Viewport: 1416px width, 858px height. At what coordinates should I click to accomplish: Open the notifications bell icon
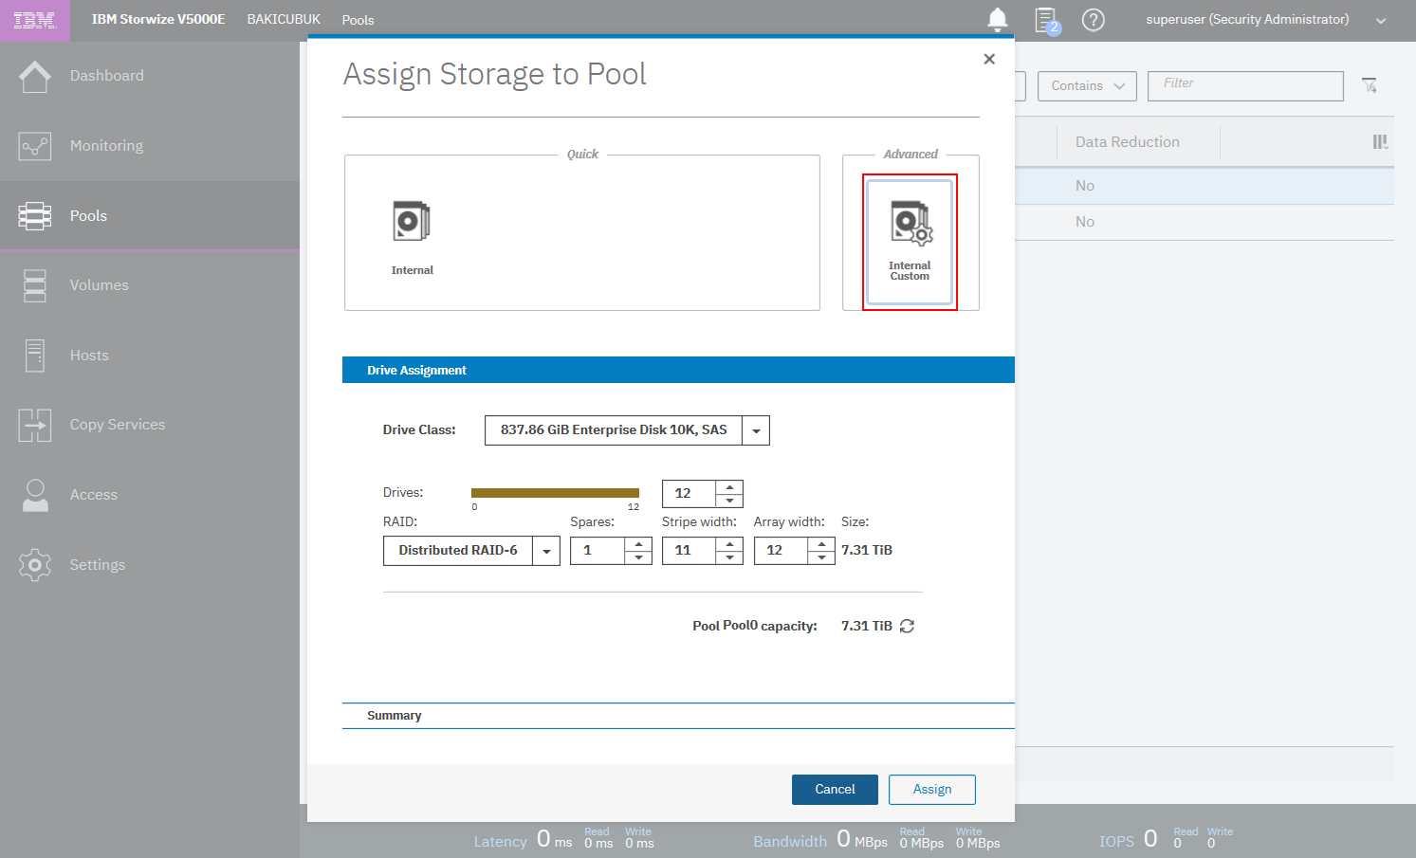coord(997,19)
